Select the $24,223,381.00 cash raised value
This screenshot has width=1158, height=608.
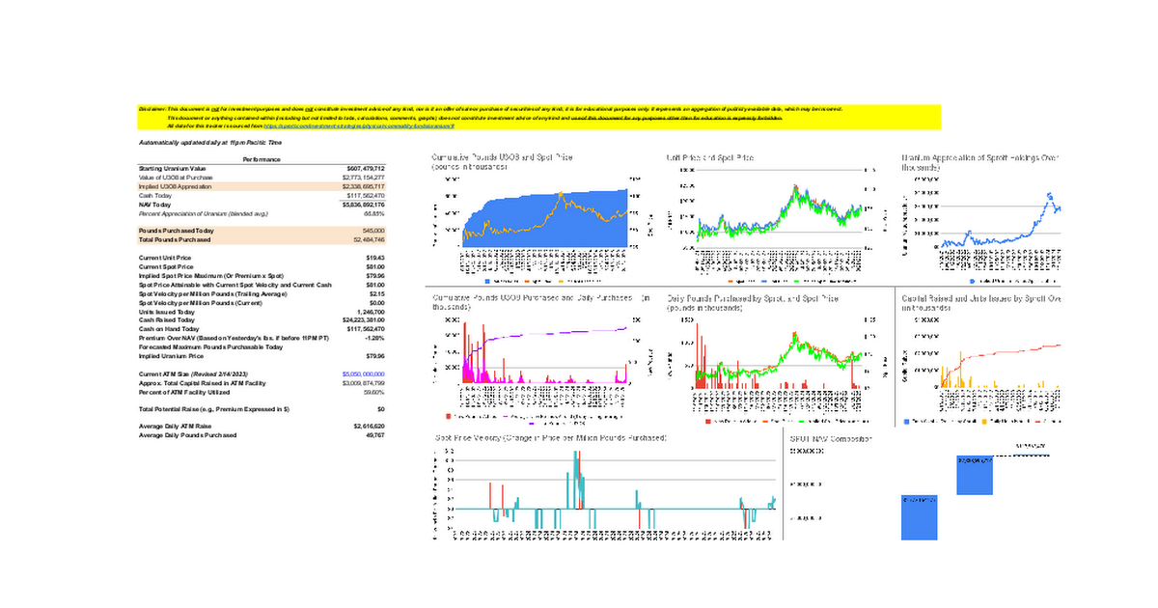365,321
